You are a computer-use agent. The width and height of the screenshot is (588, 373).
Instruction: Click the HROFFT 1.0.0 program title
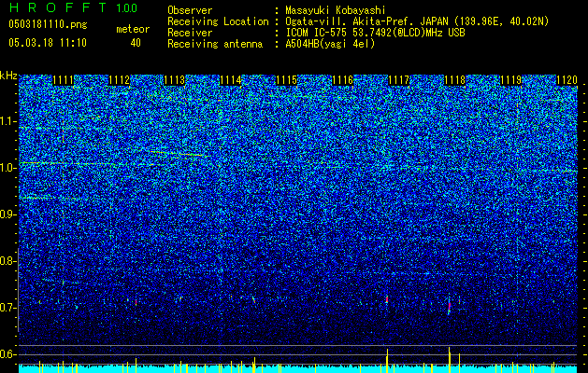[x=73, y=7]
